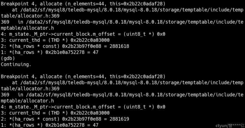
Task: Select current_thd in the display above (gdb)
Action: (x=24, y=40)
